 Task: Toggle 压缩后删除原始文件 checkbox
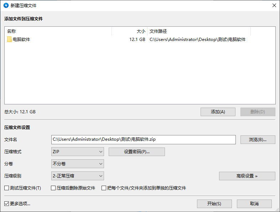click(x=53, y=188)
